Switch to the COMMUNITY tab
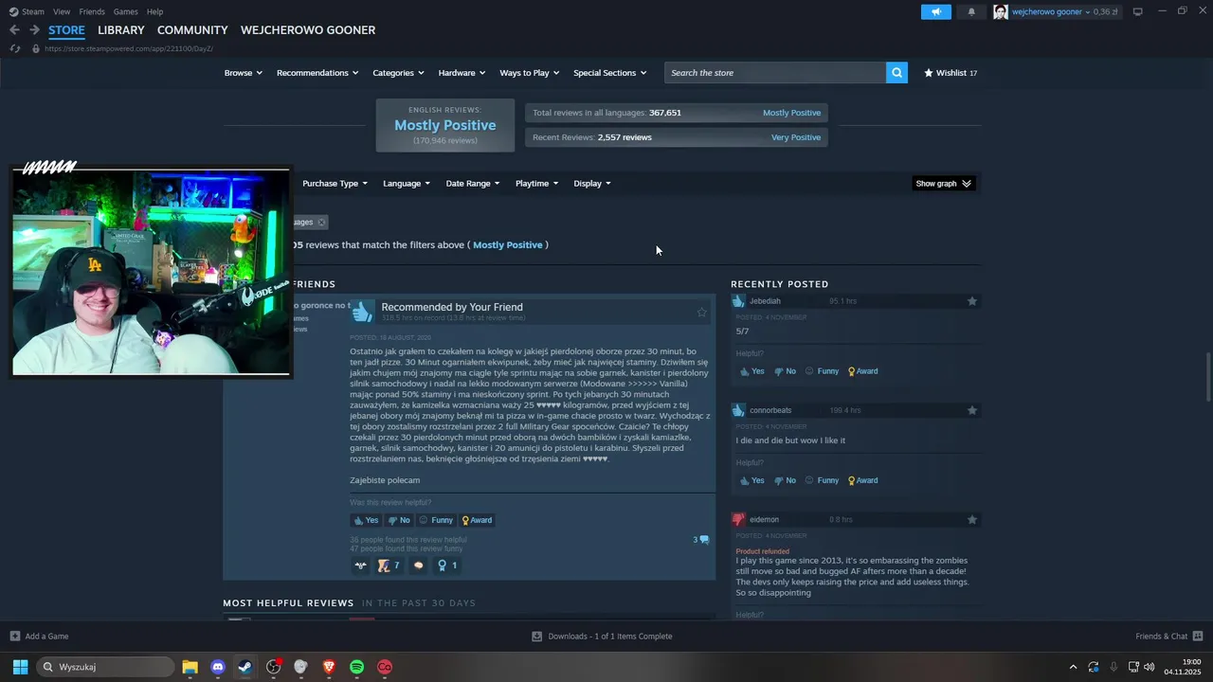The height and width of the screenshot is (682, 1213). coord(192,30)
